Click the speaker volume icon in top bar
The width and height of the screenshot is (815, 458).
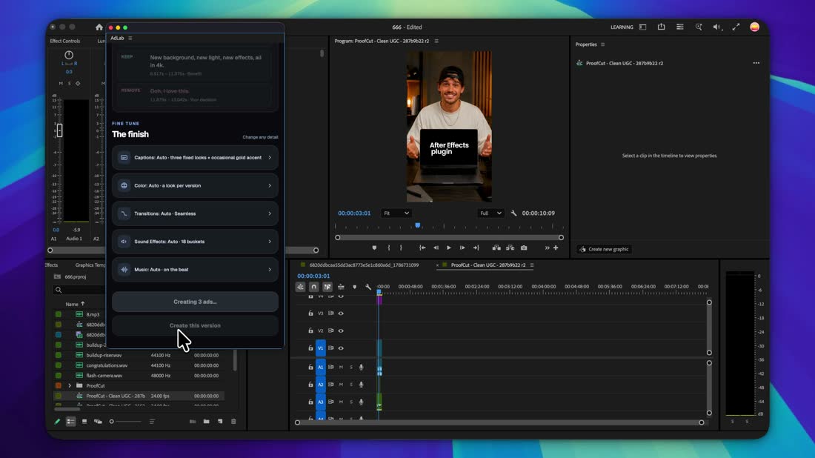(716, 27)
